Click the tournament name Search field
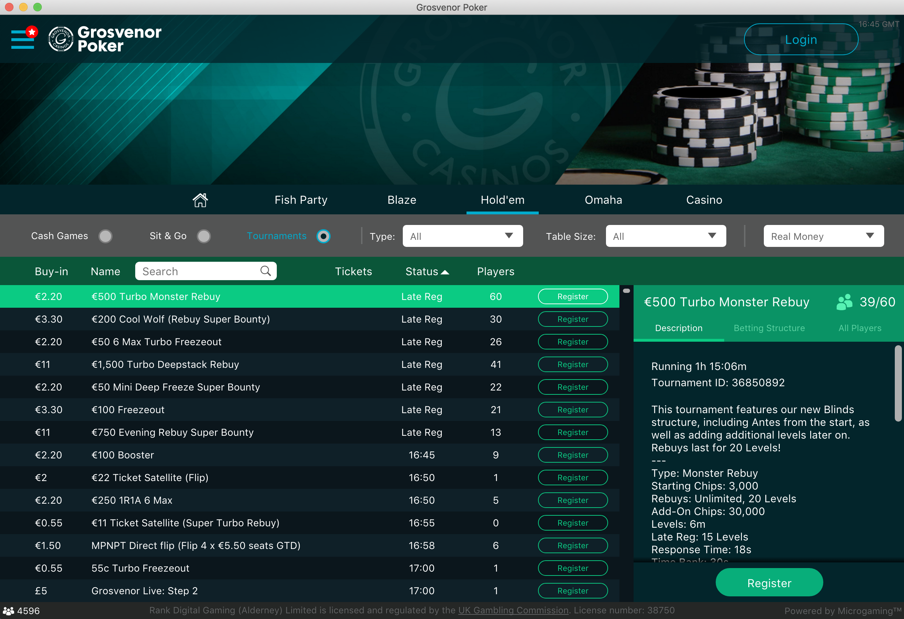904x619 pixels. pyautogui.click(x=206, y=271)
